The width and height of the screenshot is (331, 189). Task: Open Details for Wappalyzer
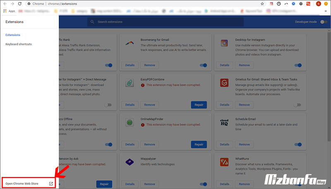tap(130, 184)
